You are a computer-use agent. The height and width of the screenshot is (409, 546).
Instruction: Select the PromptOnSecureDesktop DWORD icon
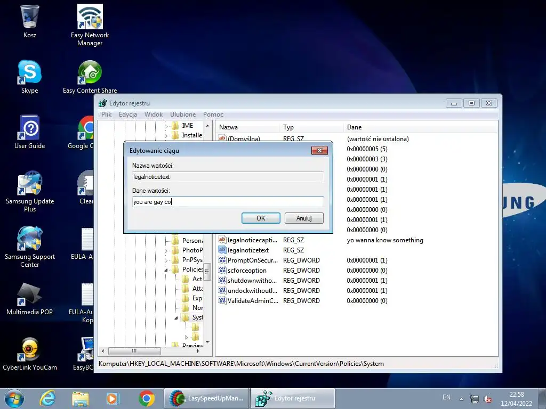click(222, 260)
